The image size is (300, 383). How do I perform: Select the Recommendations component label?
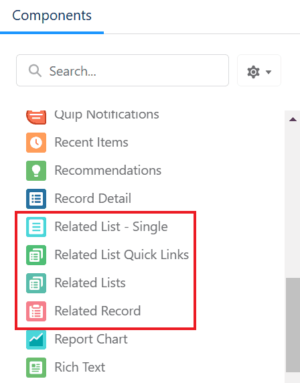coord(108,170)
